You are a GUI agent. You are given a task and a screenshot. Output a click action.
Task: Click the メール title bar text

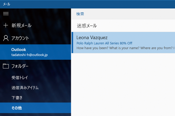(x=6, y=4)
